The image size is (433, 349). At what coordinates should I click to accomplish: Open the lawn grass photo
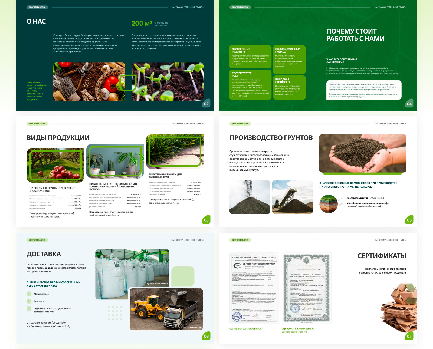(x=175, y=152)
